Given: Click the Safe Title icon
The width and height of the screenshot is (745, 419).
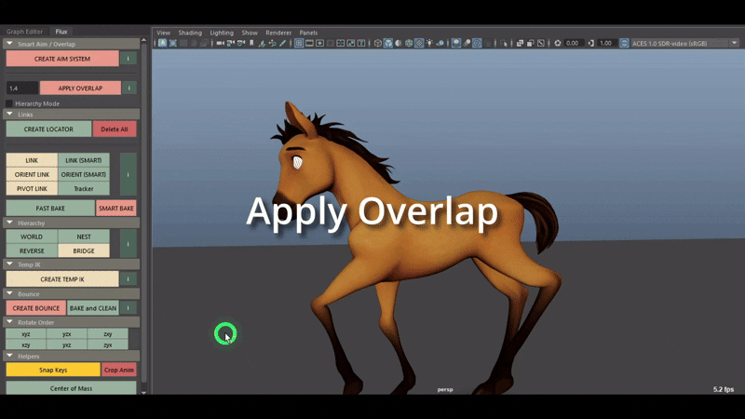Looking at the screenshot, I should pyautogui.click(x=361, y=43).
